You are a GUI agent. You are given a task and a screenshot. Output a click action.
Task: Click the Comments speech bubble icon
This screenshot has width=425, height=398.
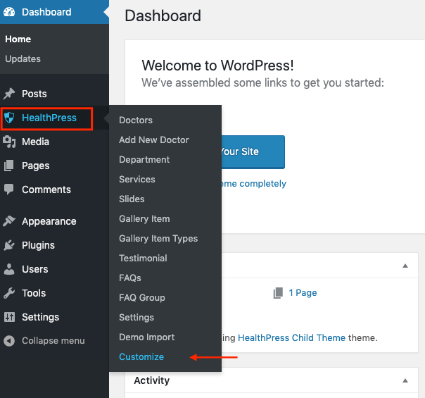pos(9,189)
